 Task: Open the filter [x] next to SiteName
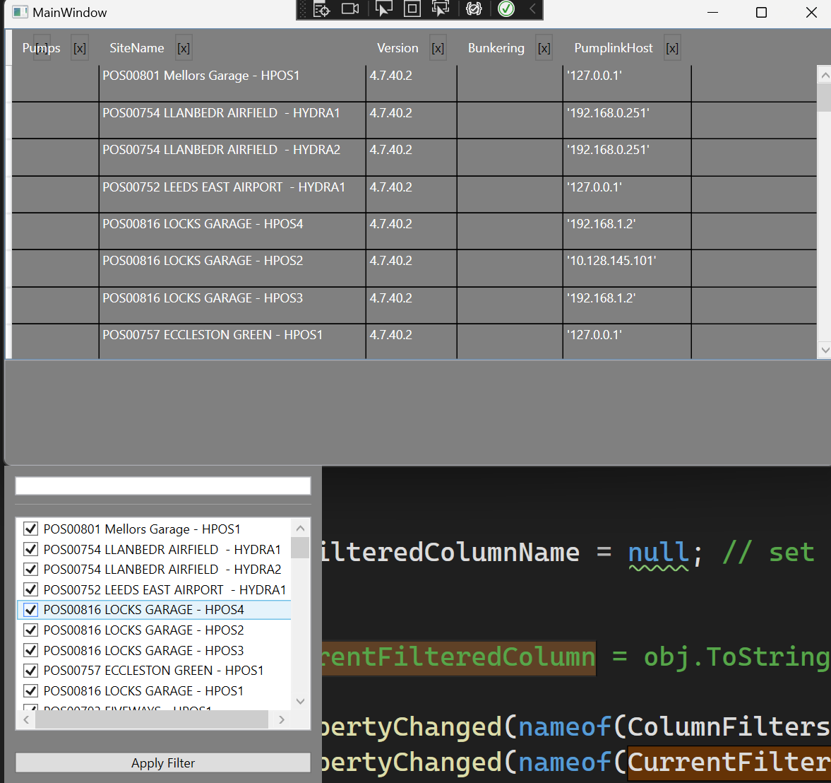click(x=184, y=48)
